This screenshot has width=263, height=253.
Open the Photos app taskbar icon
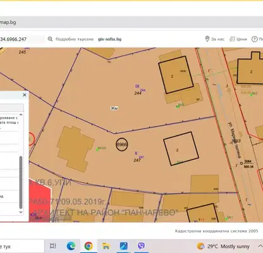pyautogui.click(x=124, y=246)
